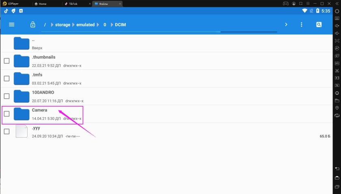Screen dimensions: 341x194
Task: Go to emulated in the breadcrumb
Action: coord(85,25)
